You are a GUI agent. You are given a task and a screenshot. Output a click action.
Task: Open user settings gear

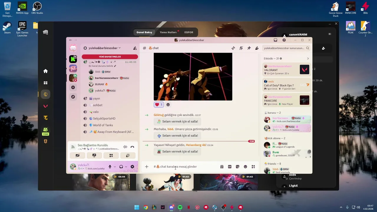pyautogui.click(x=132, y=167)
